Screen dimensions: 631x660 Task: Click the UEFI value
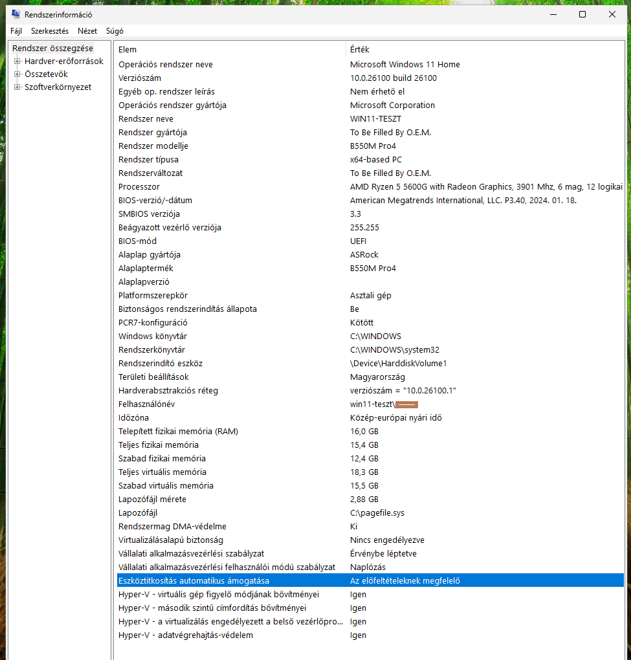[x=359, y=241]
